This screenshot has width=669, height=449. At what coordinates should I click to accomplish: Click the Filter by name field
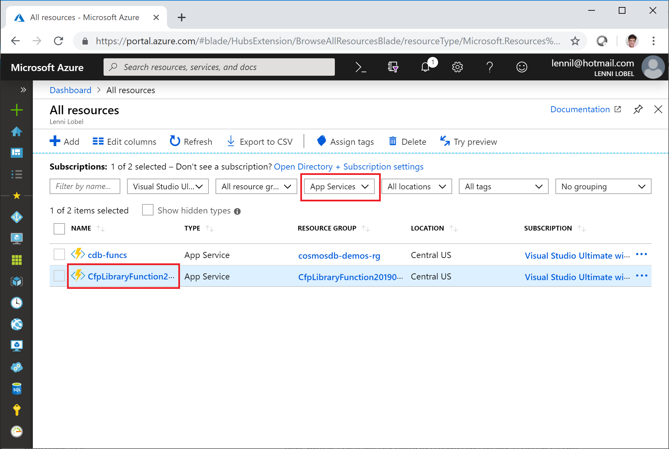pyautogui.click(x=85, y=187)
